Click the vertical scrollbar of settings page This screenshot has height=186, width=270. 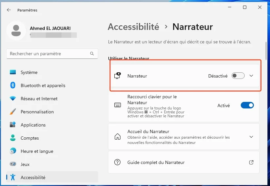tap(266, 51)
